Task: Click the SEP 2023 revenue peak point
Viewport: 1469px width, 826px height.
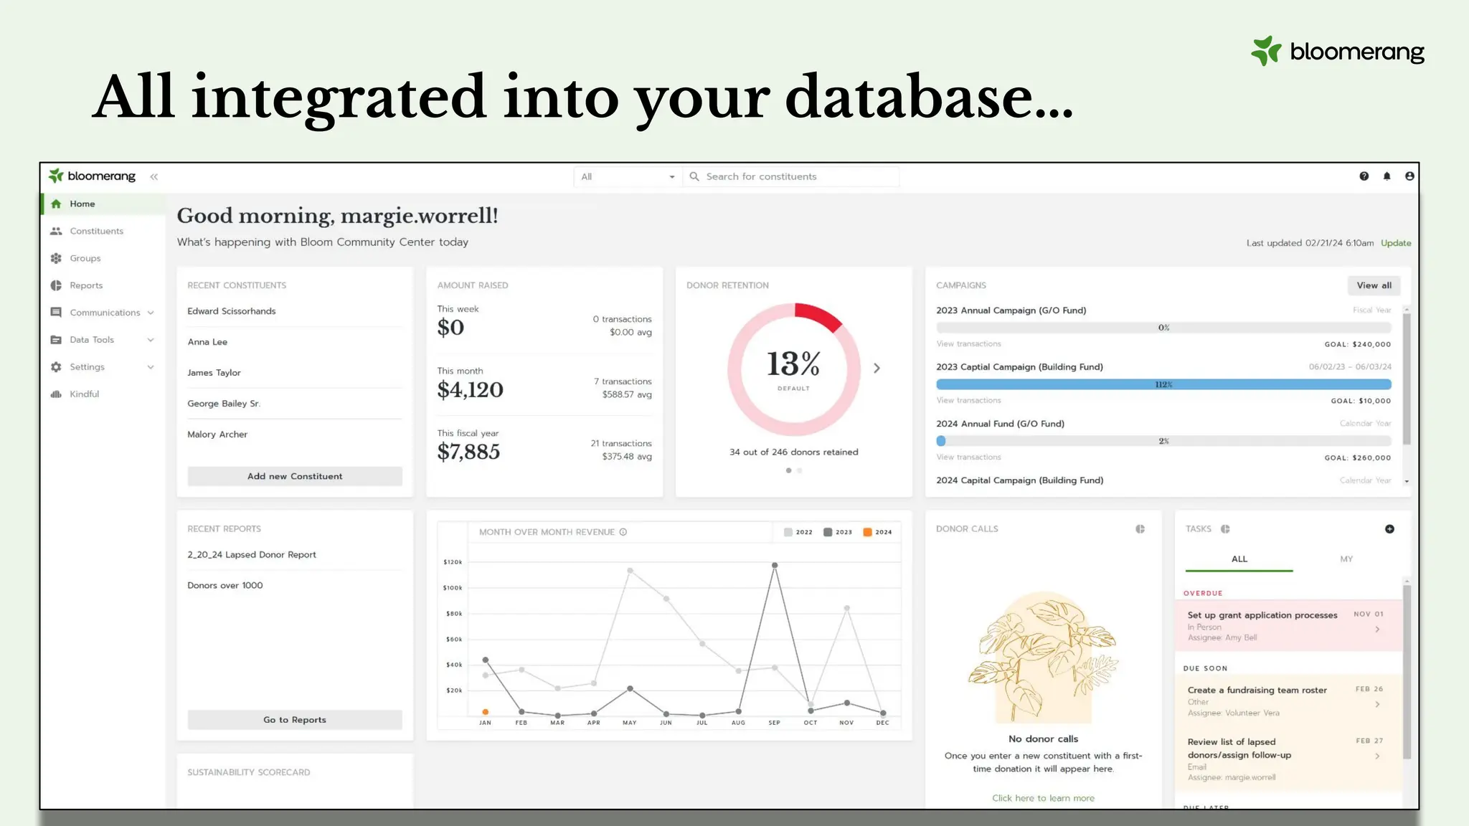Action: tap(775, 566)
